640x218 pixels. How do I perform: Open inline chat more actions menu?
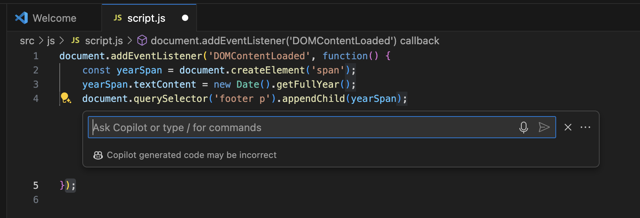click(x=585, y=127)
